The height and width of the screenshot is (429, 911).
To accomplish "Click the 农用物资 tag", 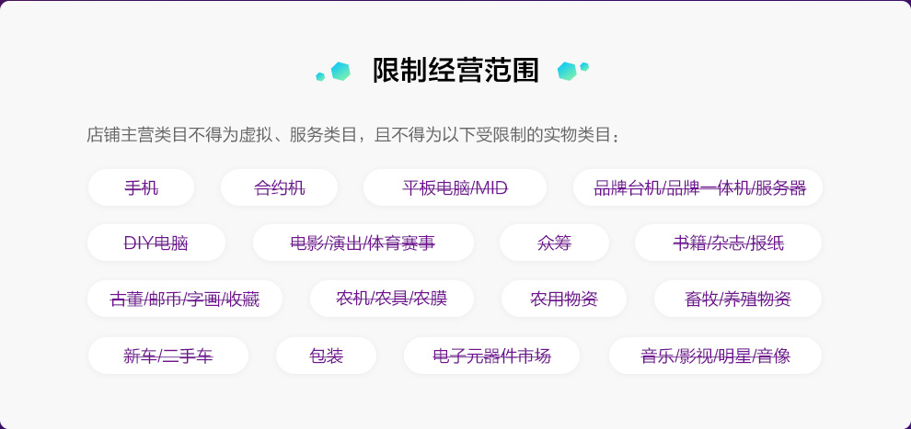I will coord(563,299).
